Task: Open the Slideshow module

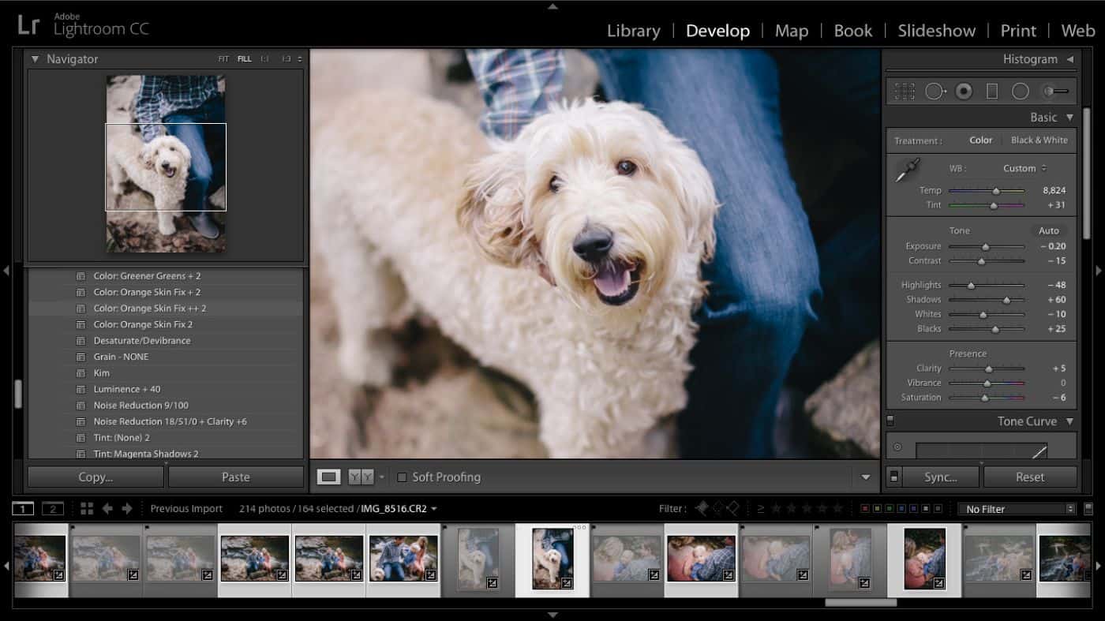Action: click(x=936, y=31)
